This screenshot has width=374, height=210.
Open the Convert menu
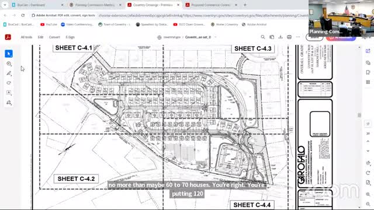tap(54, 37)
